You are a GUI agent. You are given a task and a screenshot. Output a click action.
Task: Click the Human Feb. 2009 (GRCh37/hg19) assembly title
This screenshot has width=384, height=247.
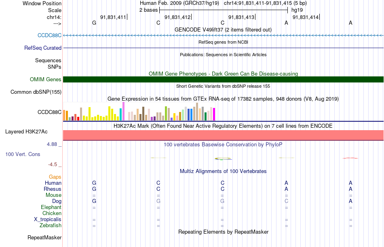(179, 3)
